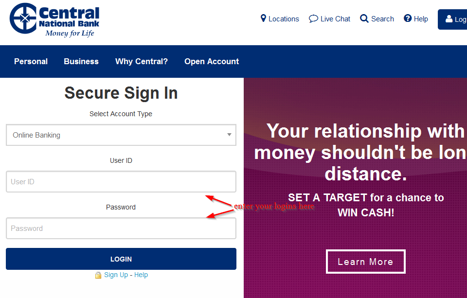467x298 pixels.
Task: Open the Personal menu
Action: (31, 61)
